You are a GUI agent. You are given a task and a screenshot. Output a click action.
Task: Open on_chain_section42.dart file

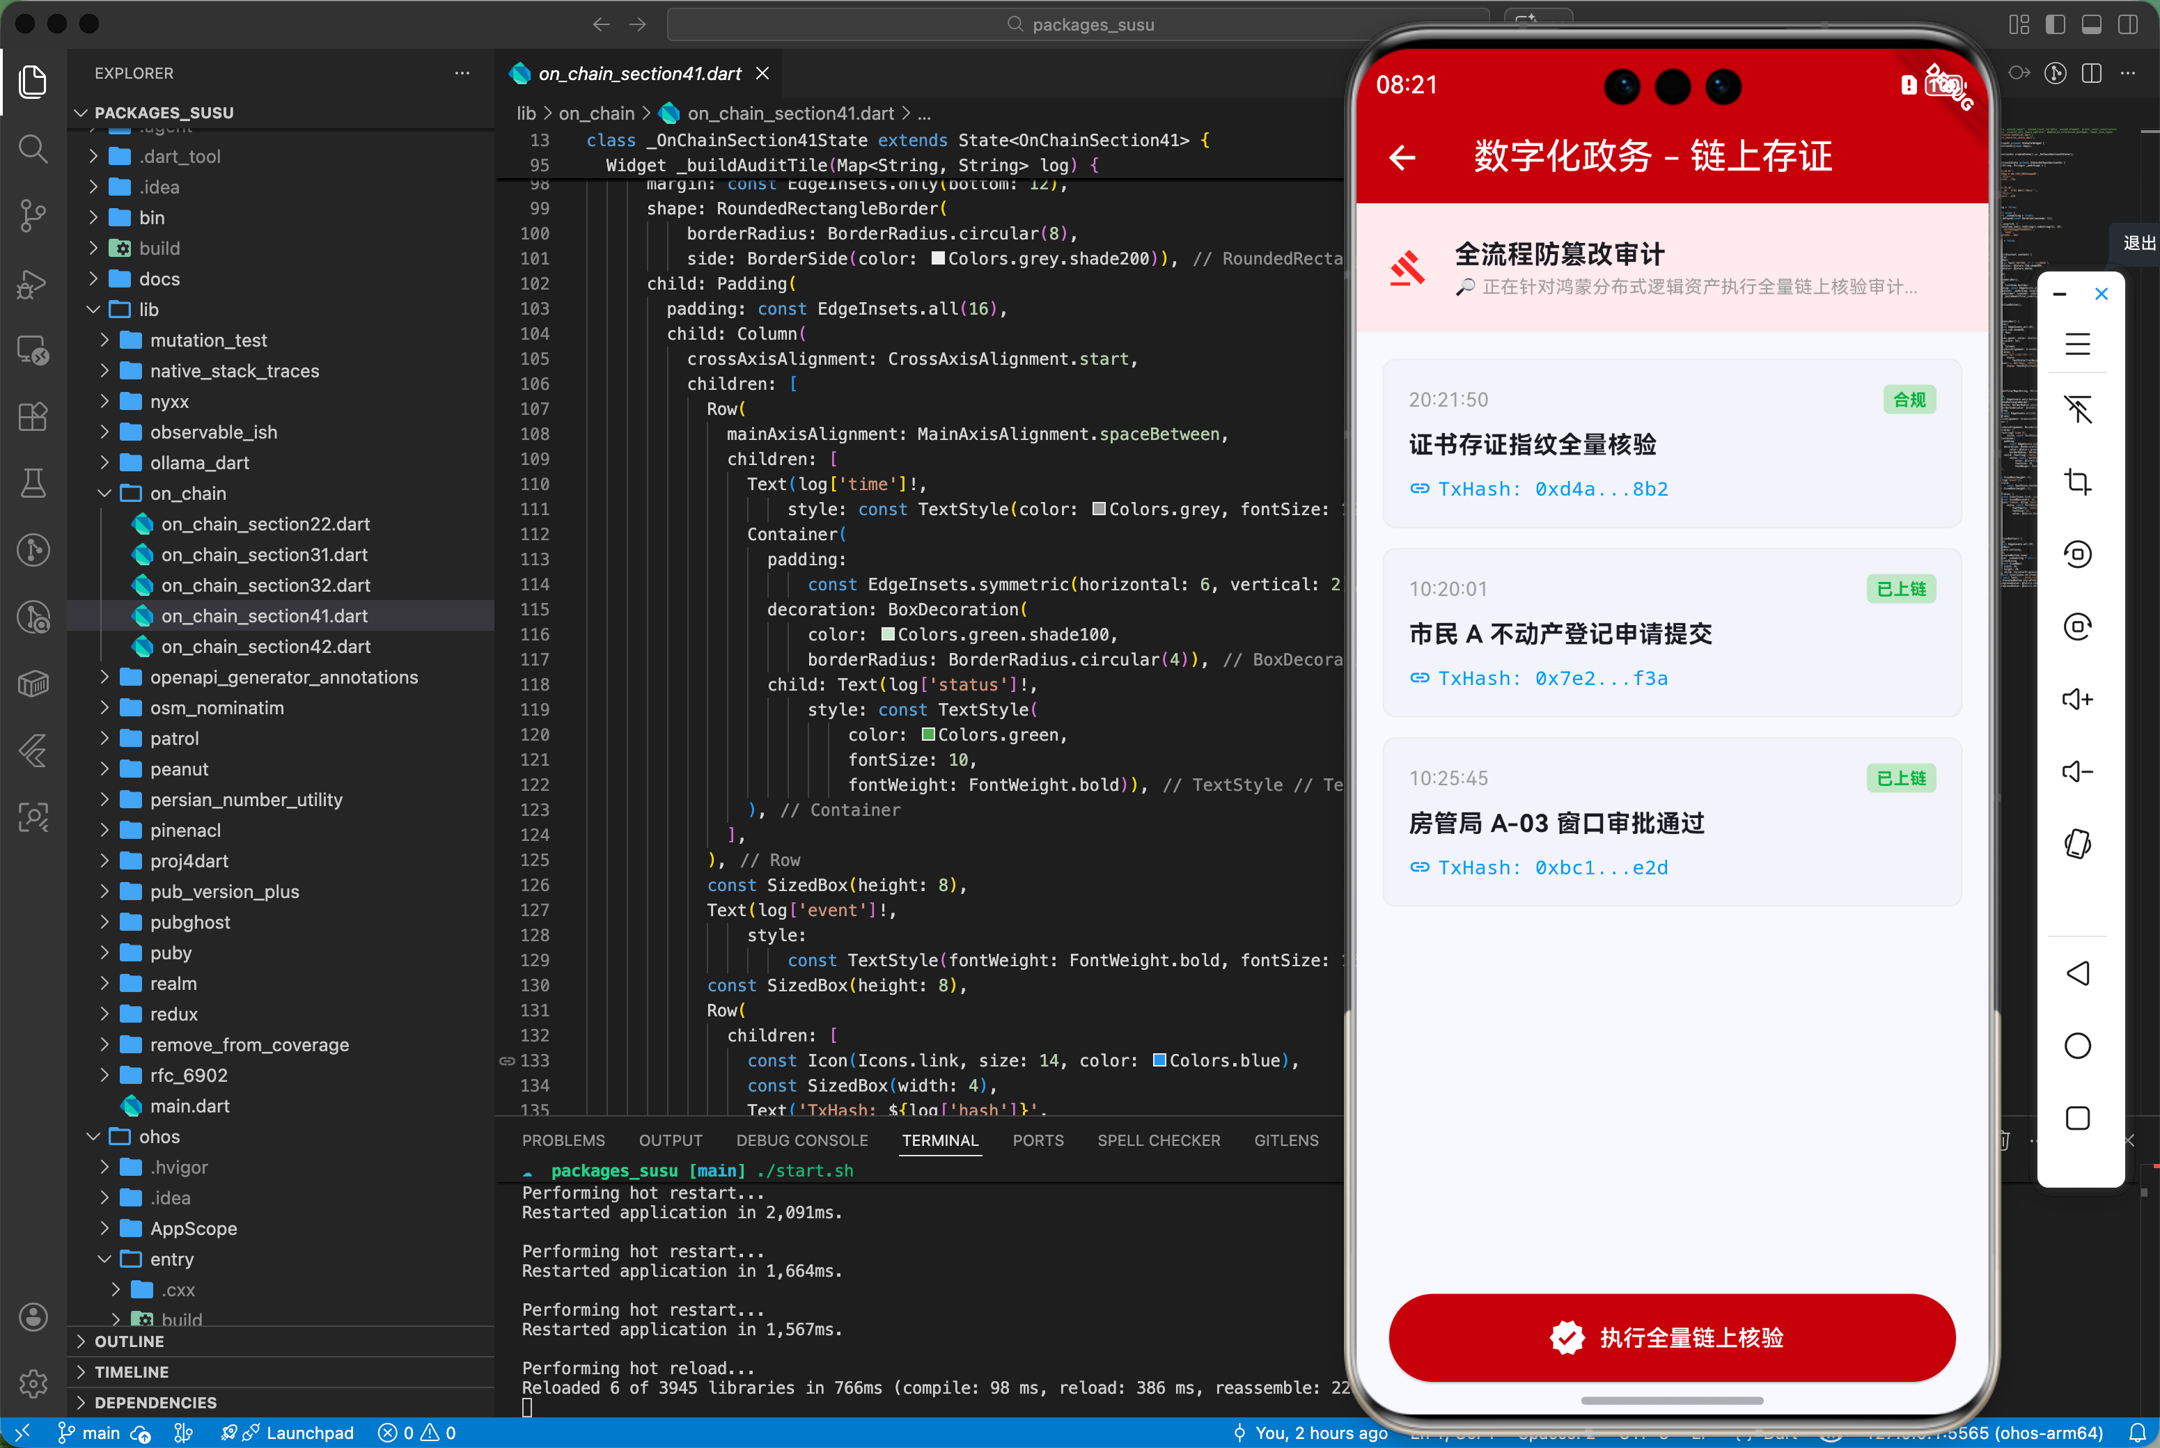(x=265, y=647)
